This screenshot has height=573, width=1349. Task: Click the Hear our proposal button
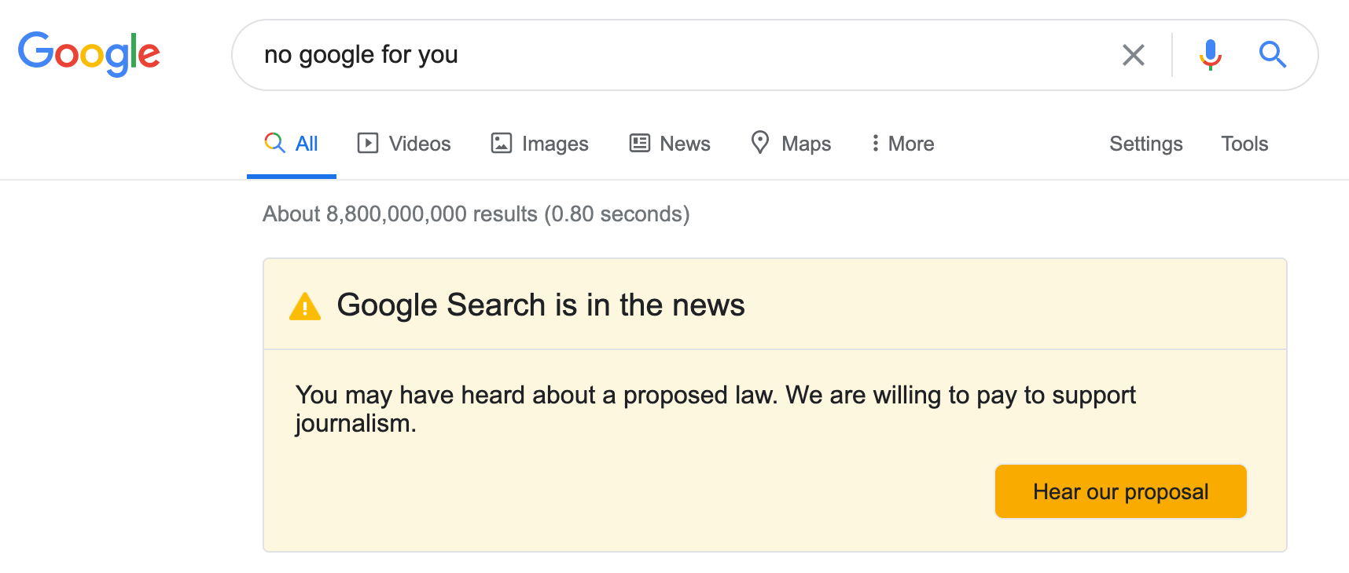[x=1119, y=491]
